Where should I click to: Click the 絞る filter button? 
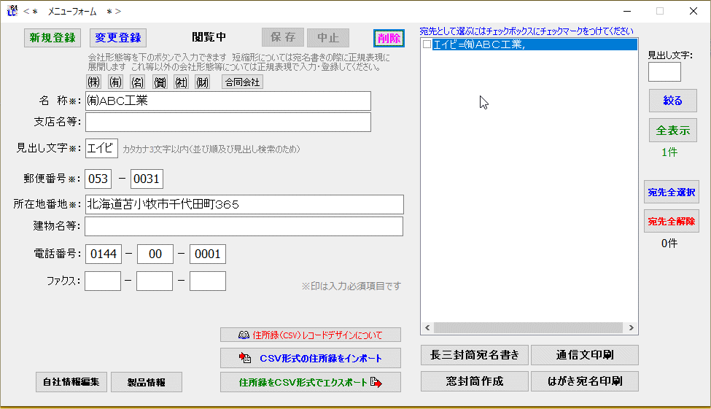point(672,101)
